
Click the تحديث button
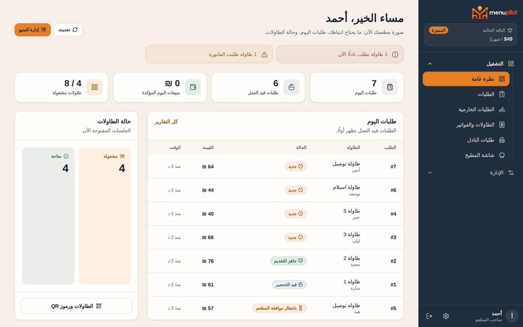68,30
